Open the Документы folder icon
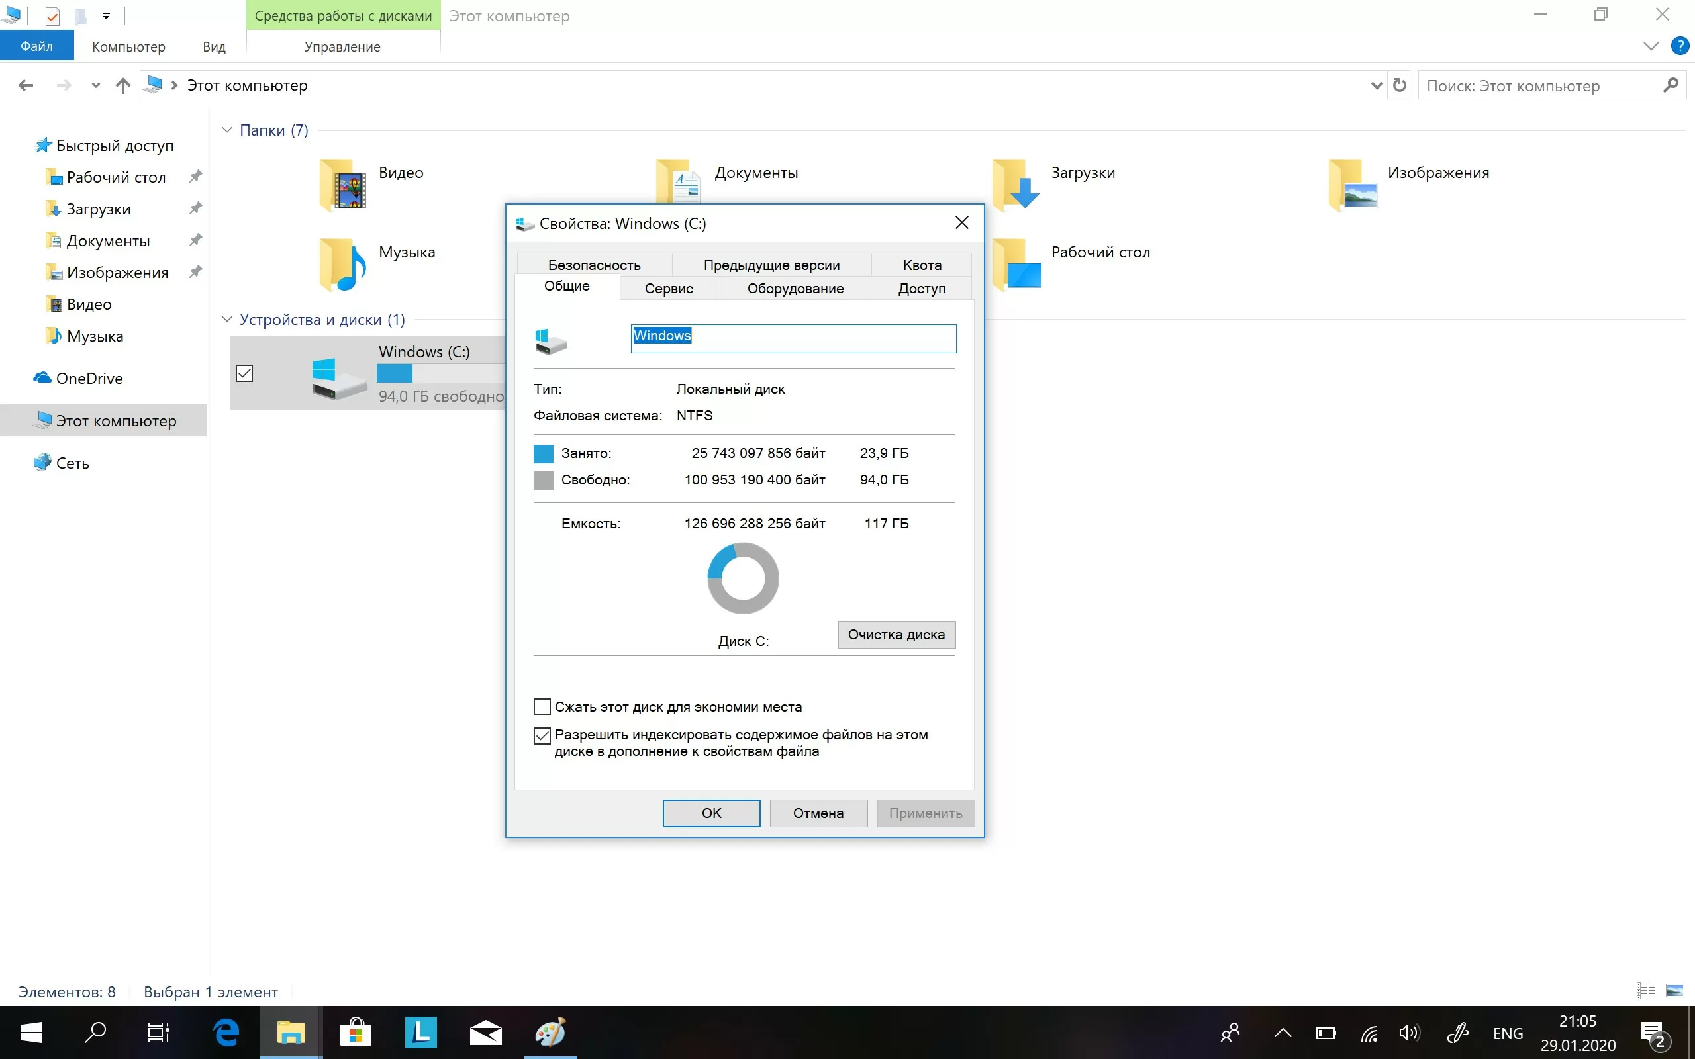This screenshot has width=1695, height=1059. coord(679,181)
